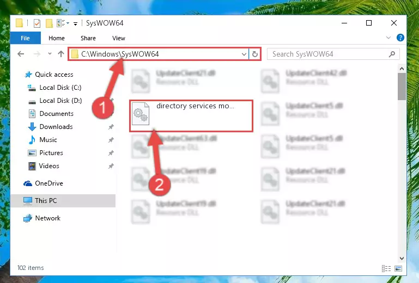419x283 pixels.
Task: Open Videos in the sidebar
Action: point(49,166)
